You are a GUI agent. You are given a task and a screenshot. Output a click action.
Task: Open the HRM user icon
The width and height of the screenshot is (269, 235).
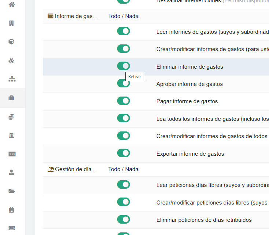pos(12,173)
